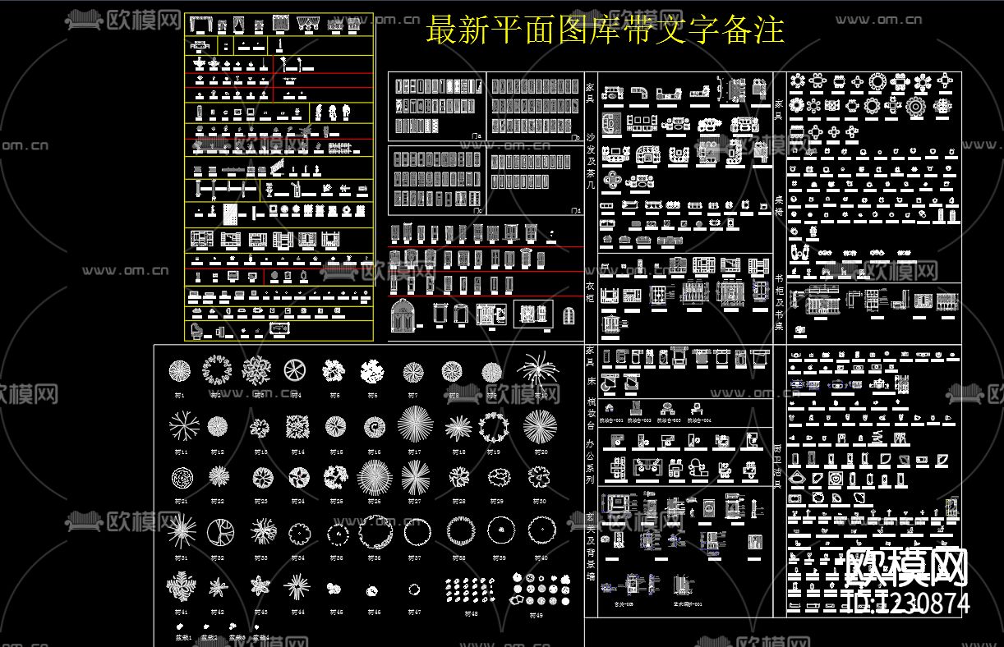This screenshot has width=1004, height=647.
Task: Select the dense radial tree block 树20
Action: 540,426
